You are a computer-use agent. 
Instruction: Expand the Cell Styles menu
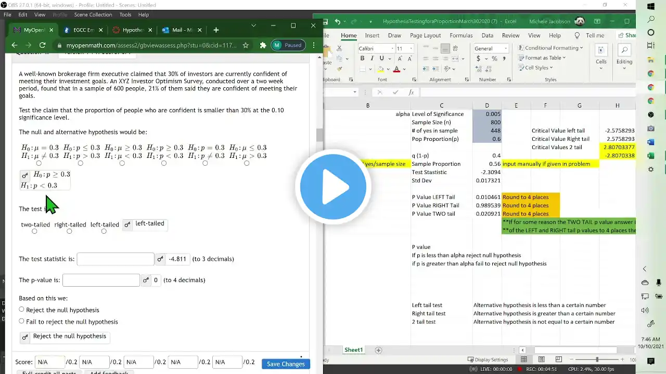coord(535,68)
